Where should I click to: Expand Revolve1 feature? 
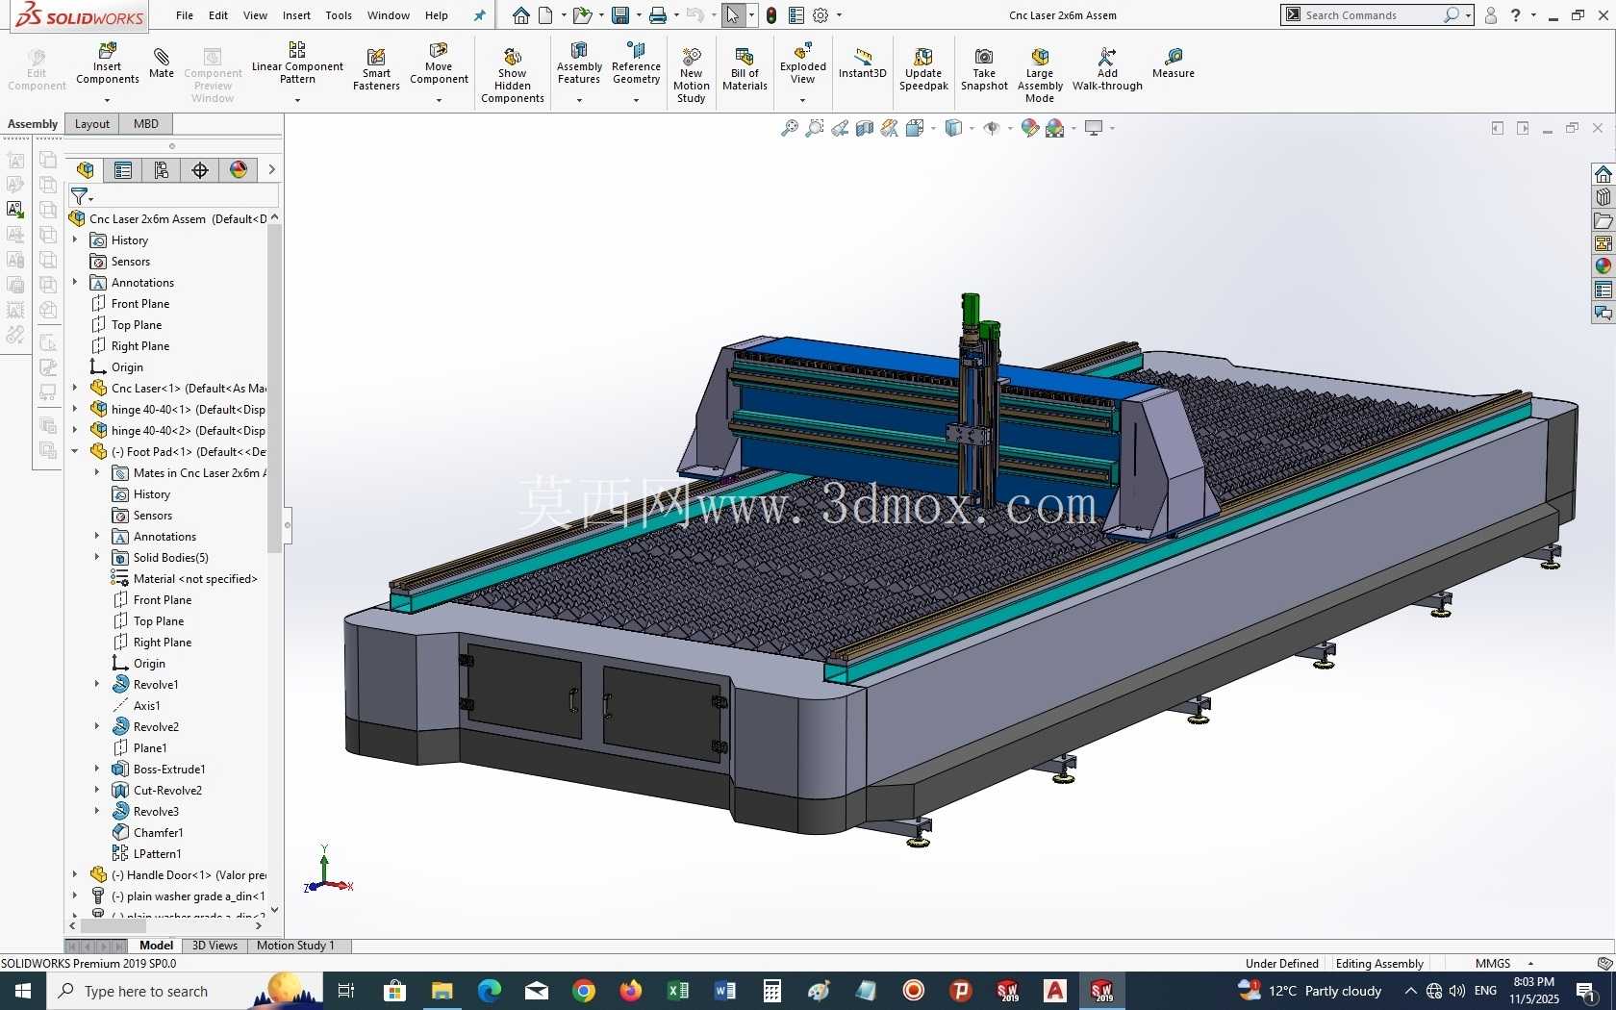[97, 685]
